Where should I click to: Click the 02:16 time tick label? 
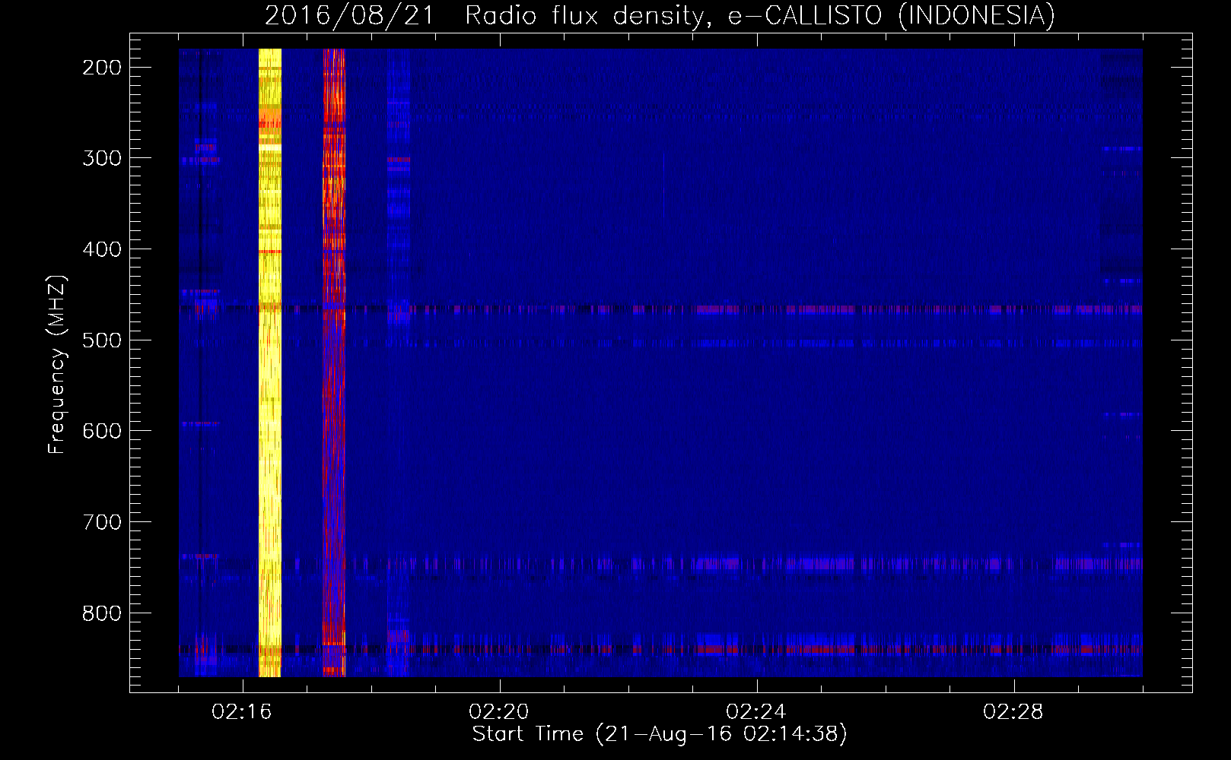242,712
